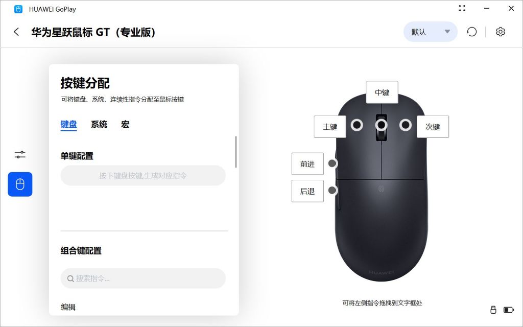
Task: Click the key assignment panel scrollbar
Action: tap(236, 152)
